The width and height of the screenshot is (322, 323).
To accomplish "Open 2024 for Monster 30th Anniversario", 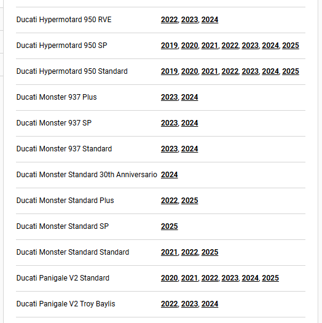I will pyautogui.click(x=170, y=175).
